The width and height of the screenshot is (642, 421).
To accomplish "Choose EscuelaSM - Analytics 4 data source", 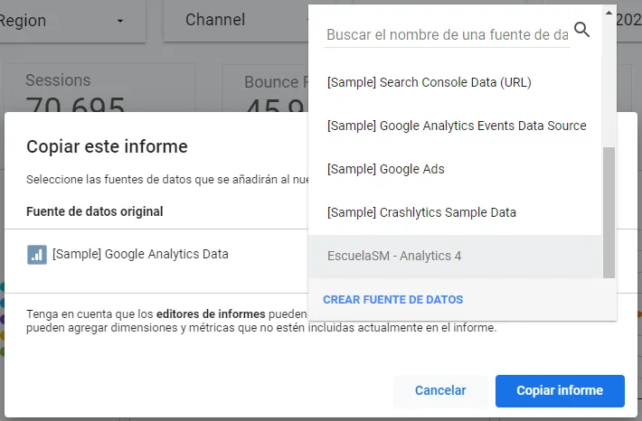I will (x=455, y=256).
